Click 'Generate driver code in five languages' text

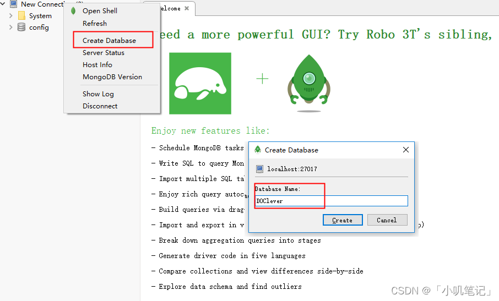pyautogui.click(x=232, y=256)
